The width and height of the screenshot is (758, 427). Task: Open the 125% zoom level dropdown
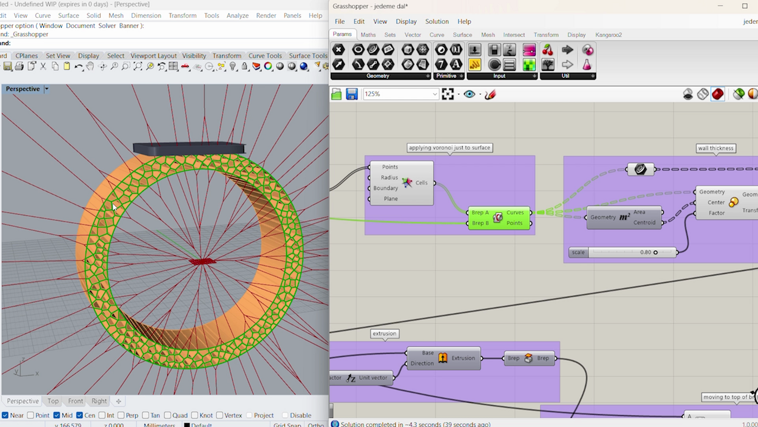(434, 94)
